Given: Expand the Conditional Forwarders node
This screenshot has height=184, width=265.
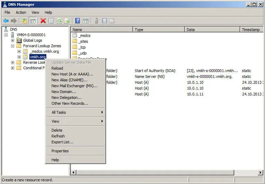Looking at the screenshot, I should point(12,68).
